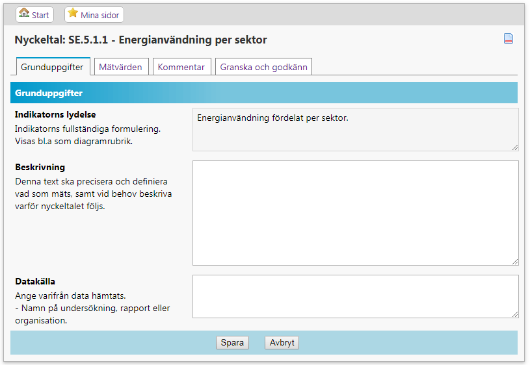Viewport: 530px width, 365px height.
Task: Grab resize handle of Indikatorns lydelse field
Action: 514,147
